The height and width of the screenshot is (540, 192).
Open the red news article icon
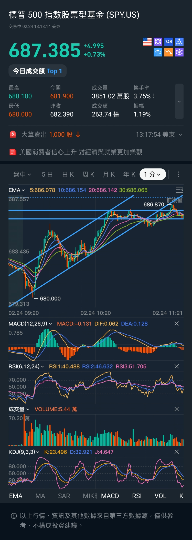tap(13, 152)
